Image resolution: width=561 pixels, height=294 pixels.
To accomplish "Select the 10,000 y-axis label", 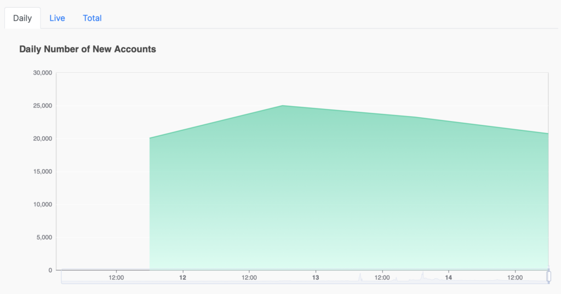I will coord(42,204).
